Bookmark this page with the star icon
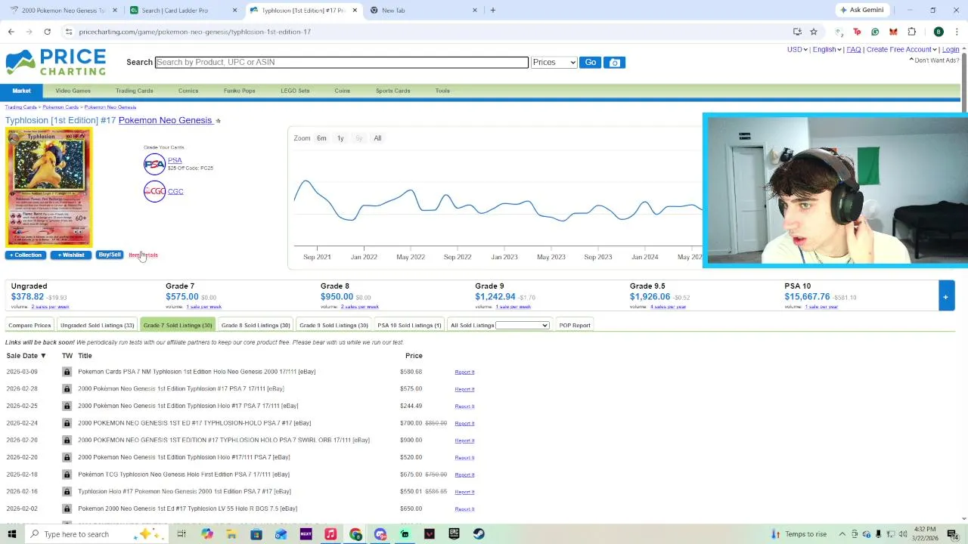 (814, 32)
